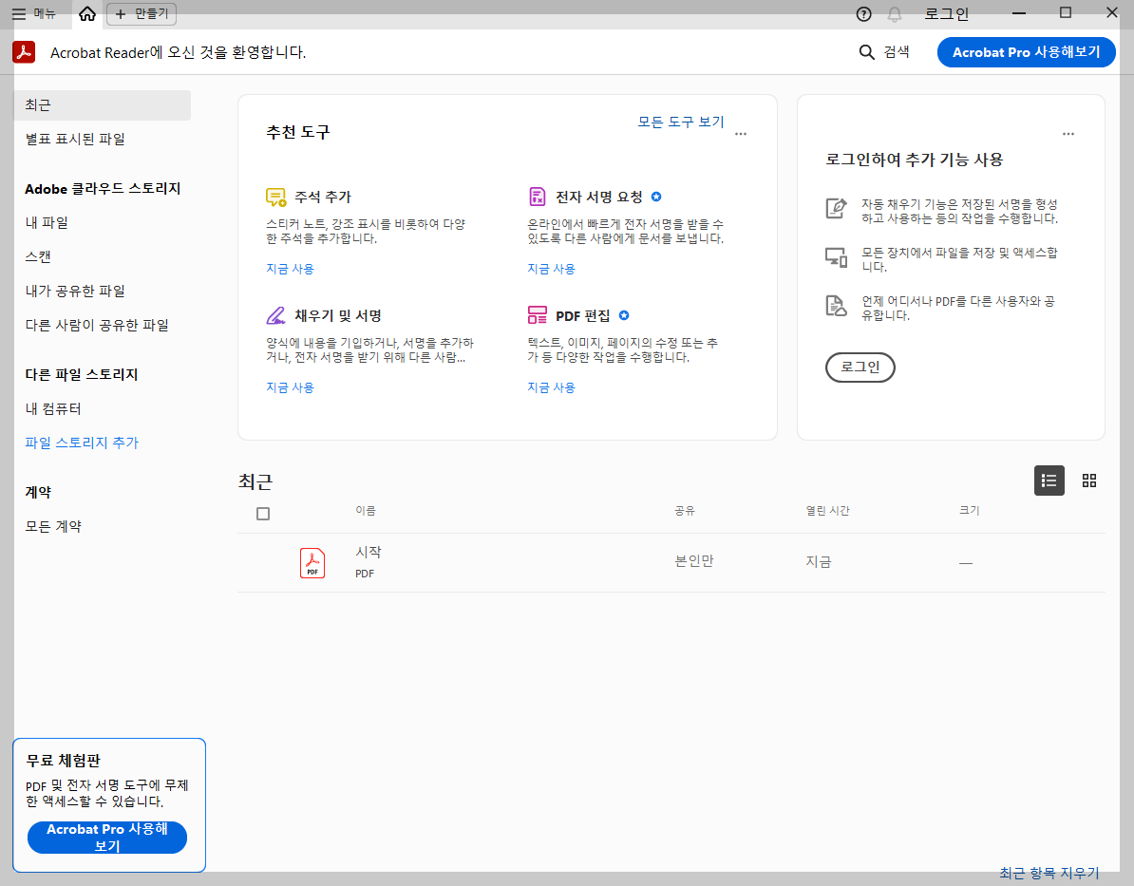Click Acrobat Pro 사용해보기 in 무료 체험판
This screenshot has width=1134, height=886.
(107, 838)
